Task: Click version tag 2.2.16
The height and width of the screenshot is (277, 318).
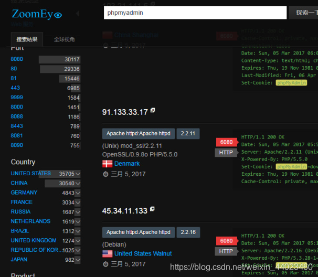Action: (188, 232)
